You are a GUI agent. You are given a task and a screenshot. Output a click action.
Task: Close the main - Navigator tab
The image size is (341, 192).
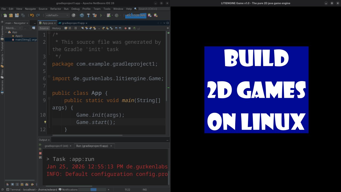click(x=28, y=23)
